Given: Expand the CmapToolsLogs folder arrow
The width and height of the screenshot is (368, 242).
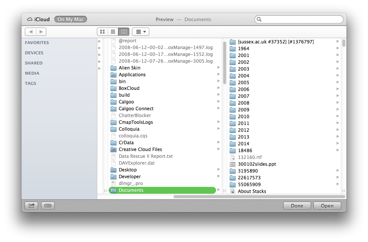Looking at the screenshot, I should coord(219,122).
